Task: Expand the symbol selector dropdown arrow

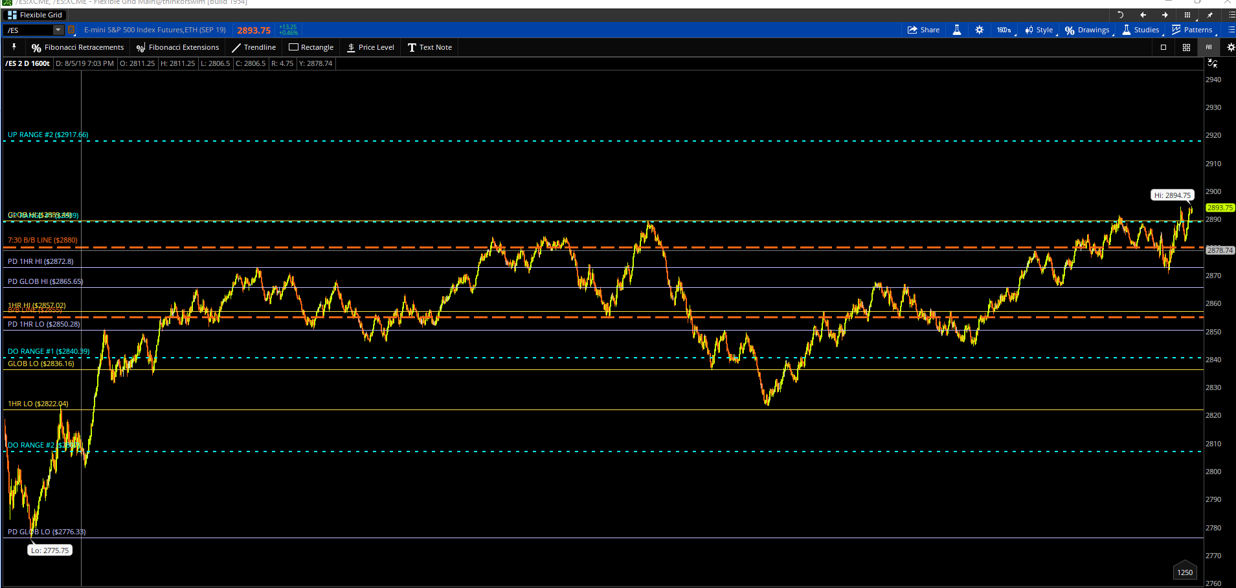Action: point(58,30)
